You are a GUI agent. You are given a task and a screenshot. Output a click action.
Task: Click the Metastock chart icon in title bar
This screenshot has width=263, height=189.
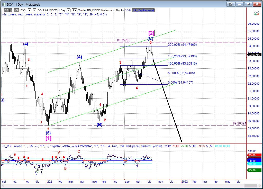(3, 4)
